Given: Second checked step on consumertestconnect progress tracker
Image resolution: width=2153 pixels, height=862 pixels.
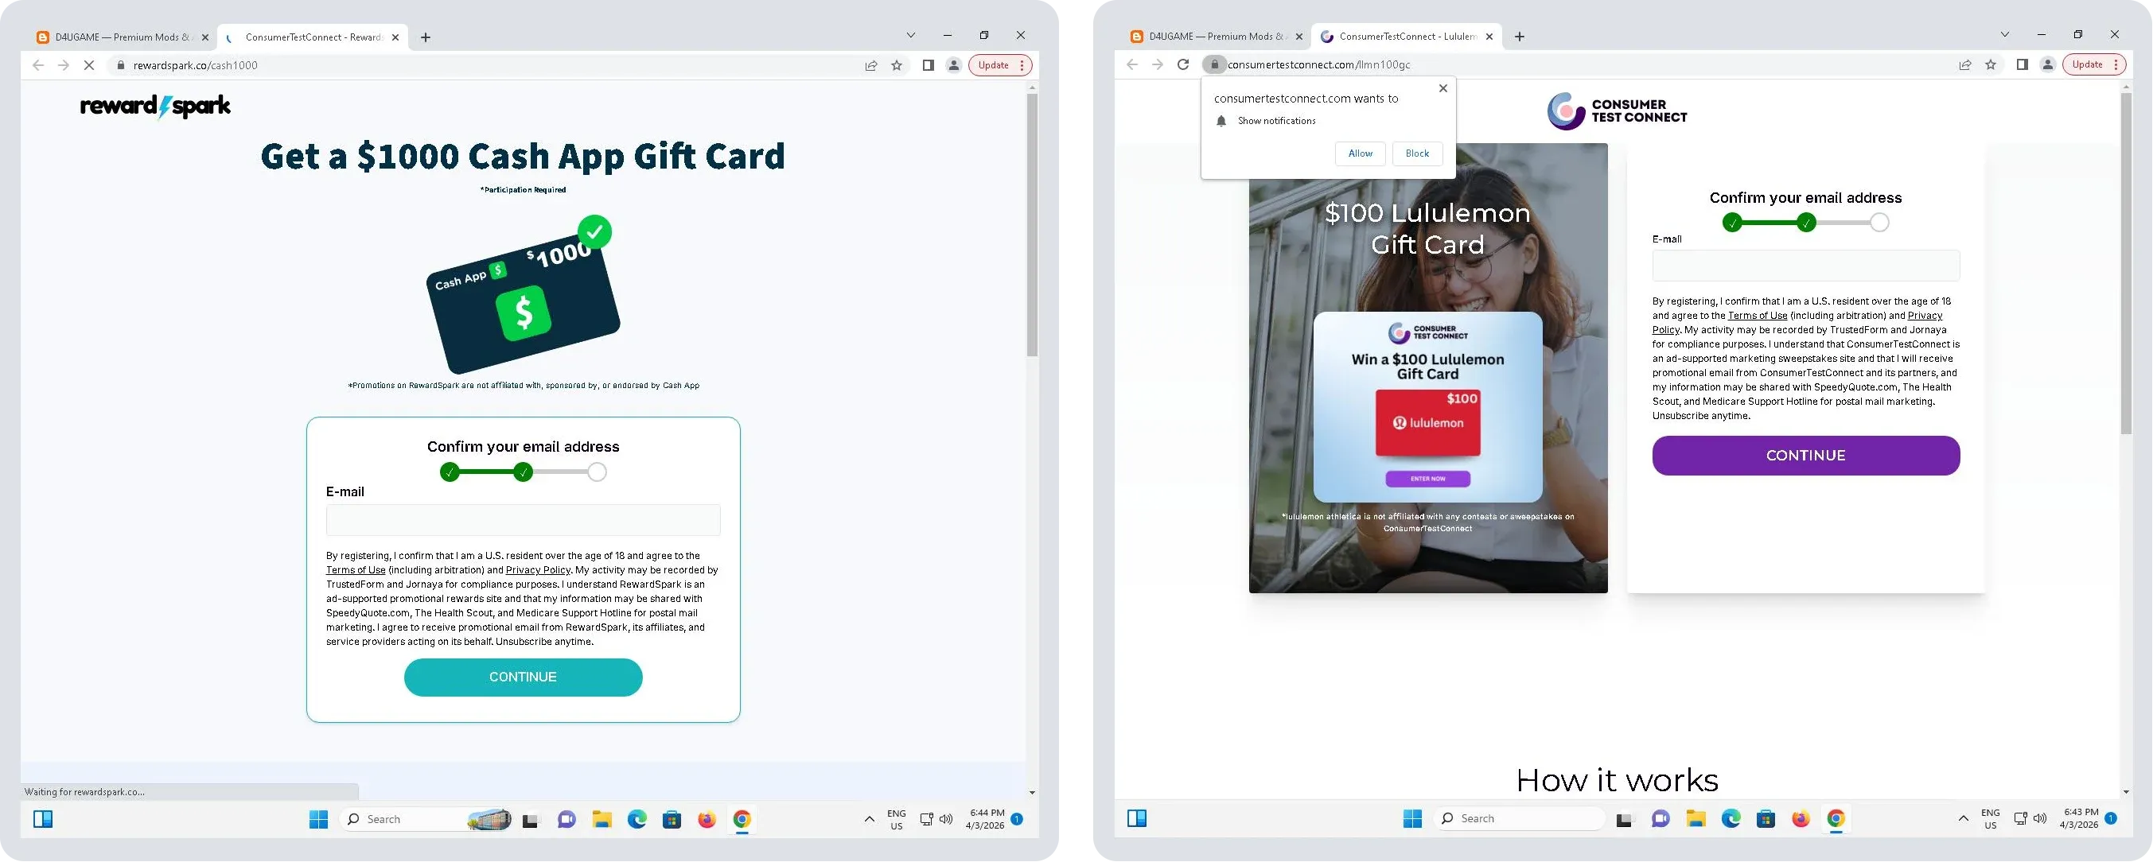Looking at the screenshot, I should coord(1805,223).
